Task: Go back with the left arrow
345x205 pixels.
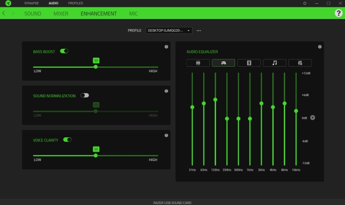Action: [4, 13]
